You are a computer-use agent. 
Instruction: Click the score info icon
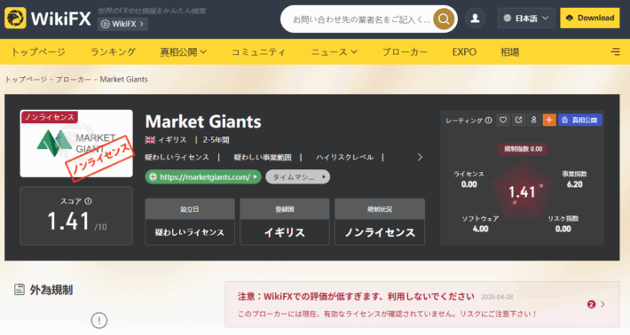88,201
